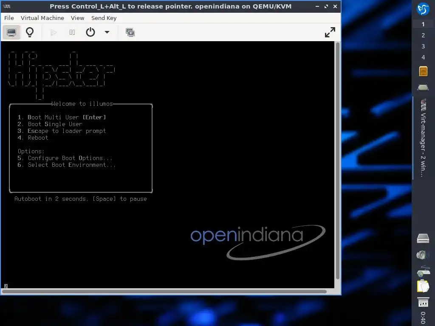Click the grey drive icon below file cabinet
The image size is (435, 326).
pyautogui.click(x=423, y=87)
